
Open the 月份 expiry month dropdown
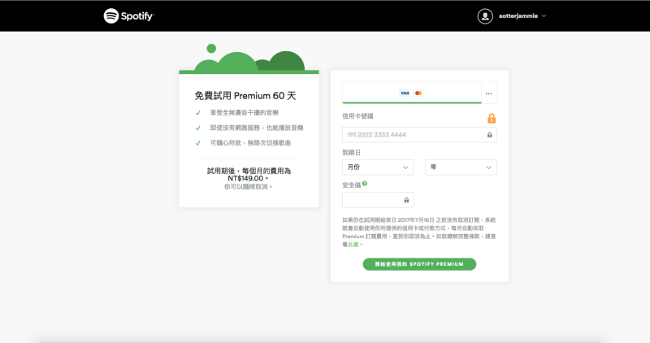(x=378, y=167)
